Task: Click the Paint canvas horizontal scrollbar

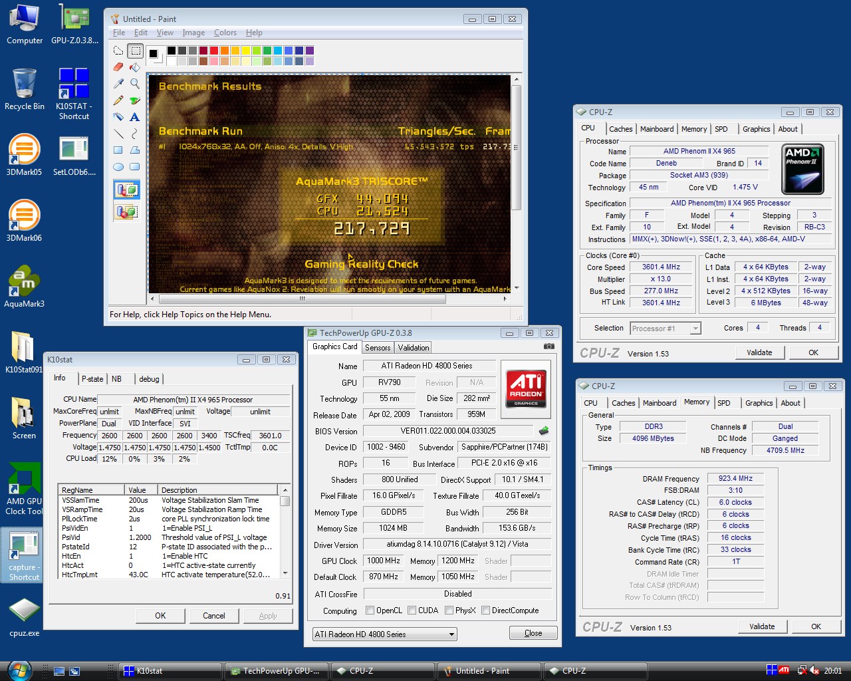Action: (328, 299)
